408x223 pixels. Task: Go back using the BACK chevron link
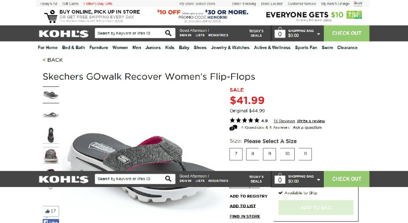pos(53,60)
